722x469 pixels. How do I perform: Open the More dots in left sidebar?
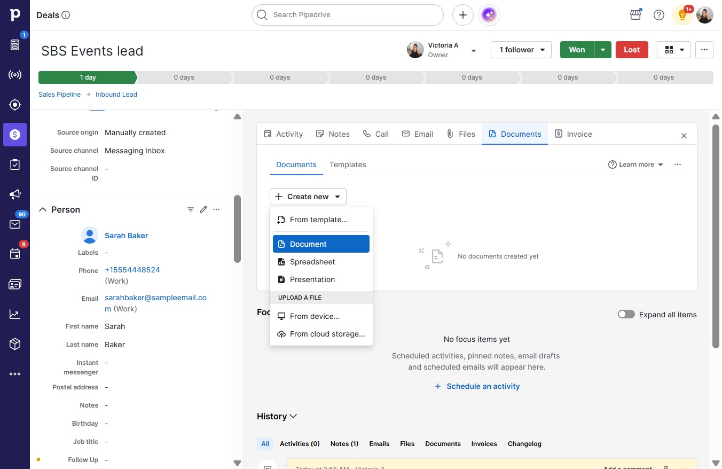coord(15,374)
